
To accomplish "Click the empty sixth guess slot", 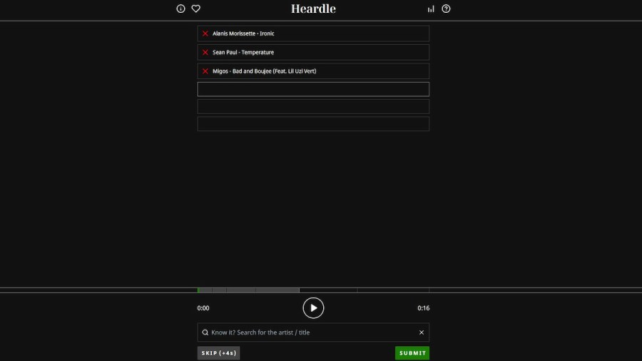I will (x=313, y=124).
